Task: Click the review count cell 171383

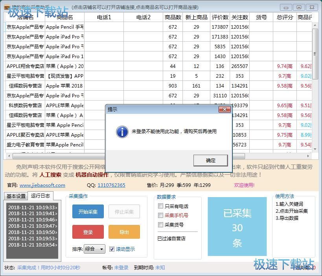Action: point(220,37)
